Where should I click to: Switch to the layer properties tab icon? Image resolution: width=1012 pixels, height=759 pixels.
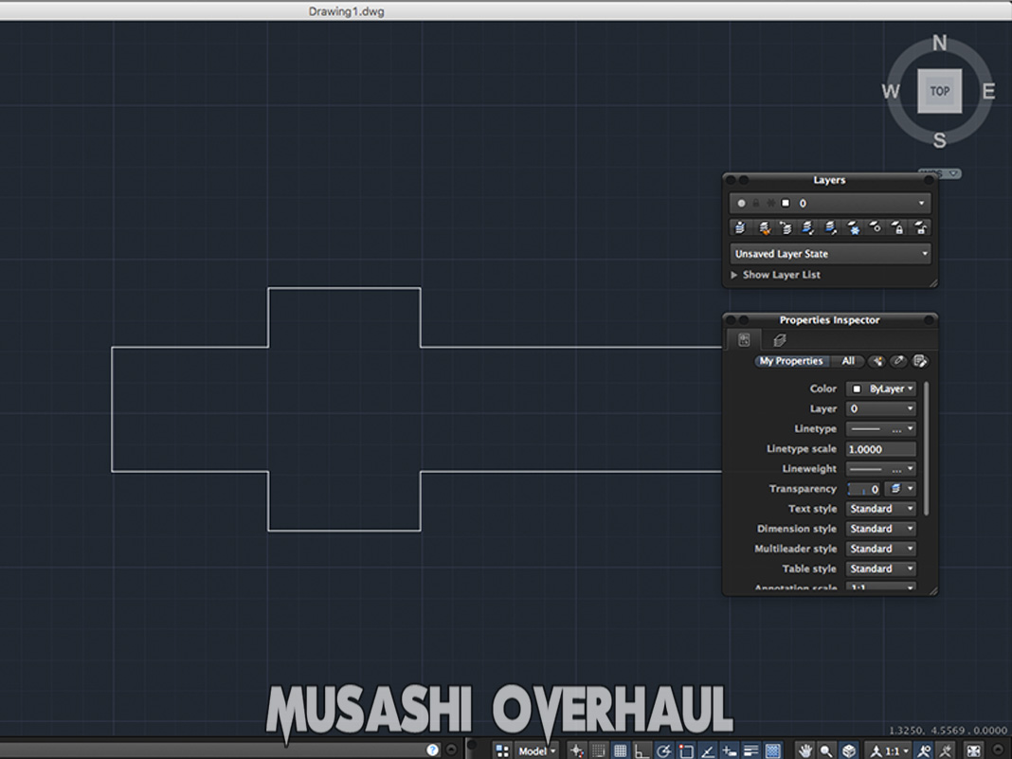[779, 339]
